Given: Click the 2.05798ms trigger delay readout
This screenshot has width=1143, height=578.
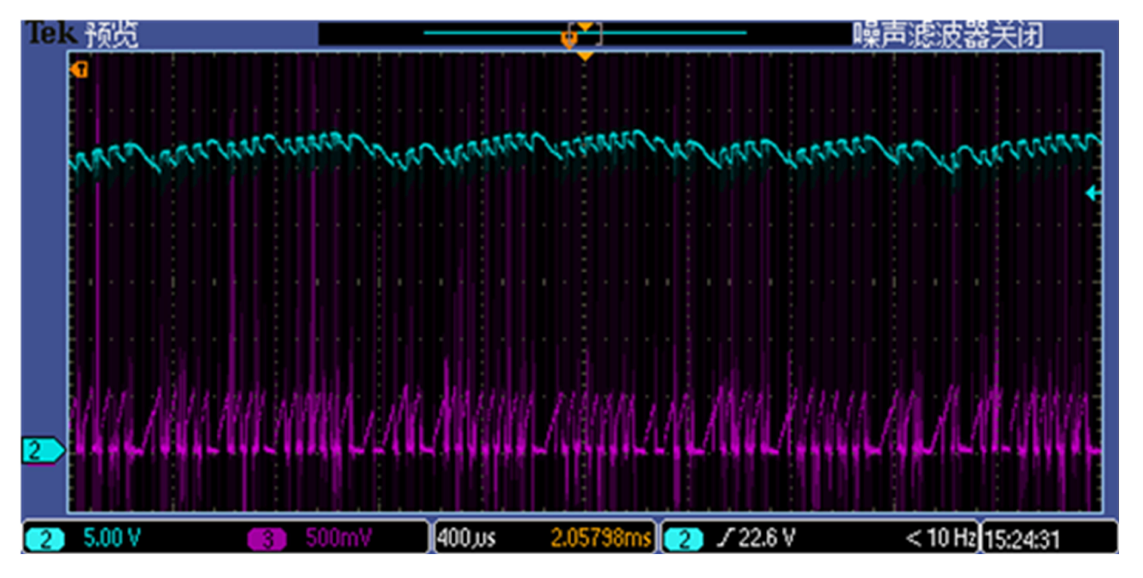Looking at the screenshot, I should click(601, 538).
